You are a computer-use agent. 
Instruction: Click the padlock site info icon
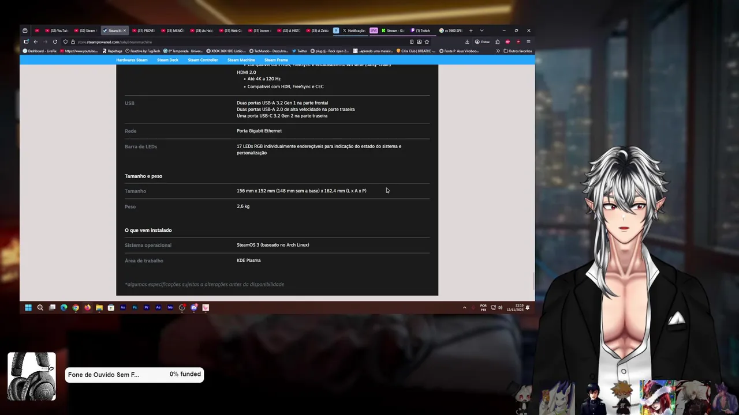[73, 41]
